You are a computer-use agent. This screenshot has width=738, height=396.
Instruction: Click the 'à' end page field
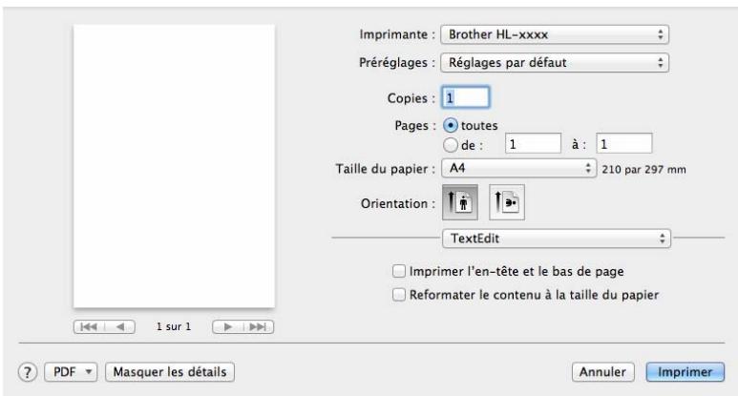coord(624,143)
